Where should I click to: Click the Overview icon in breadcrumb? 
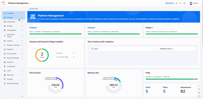click(x=30, y=9)
